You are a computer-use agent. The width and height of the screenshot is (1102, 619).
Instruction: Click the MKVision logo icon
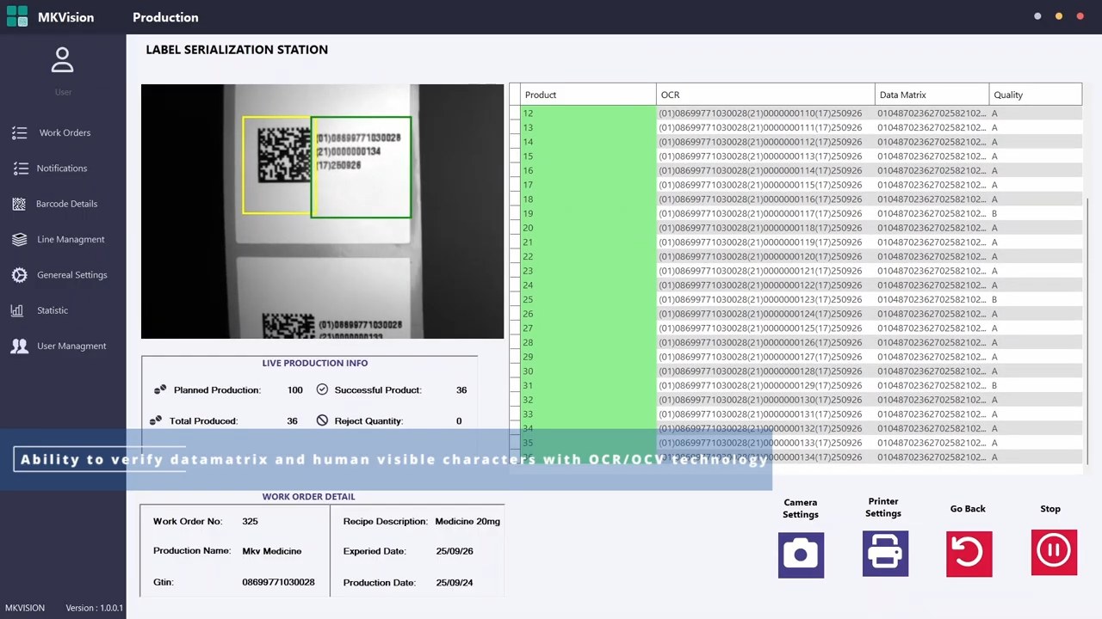click(x=17, y=17)
